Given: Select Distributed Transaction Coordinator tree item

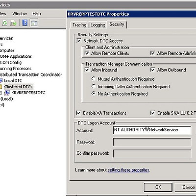Looking at the screenshot, I should [x=31, y=74].
